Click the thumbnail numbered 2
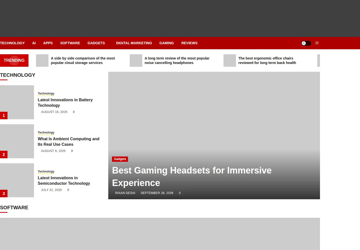Viewport: 360px width, 250px height. point(17,141)
